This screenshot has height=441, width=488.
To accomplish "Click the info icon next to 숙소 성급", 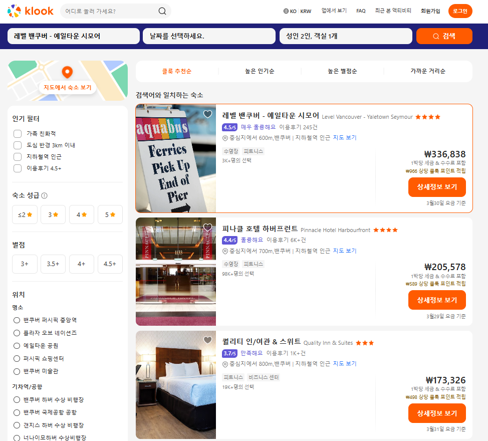I will click(45, 195).
